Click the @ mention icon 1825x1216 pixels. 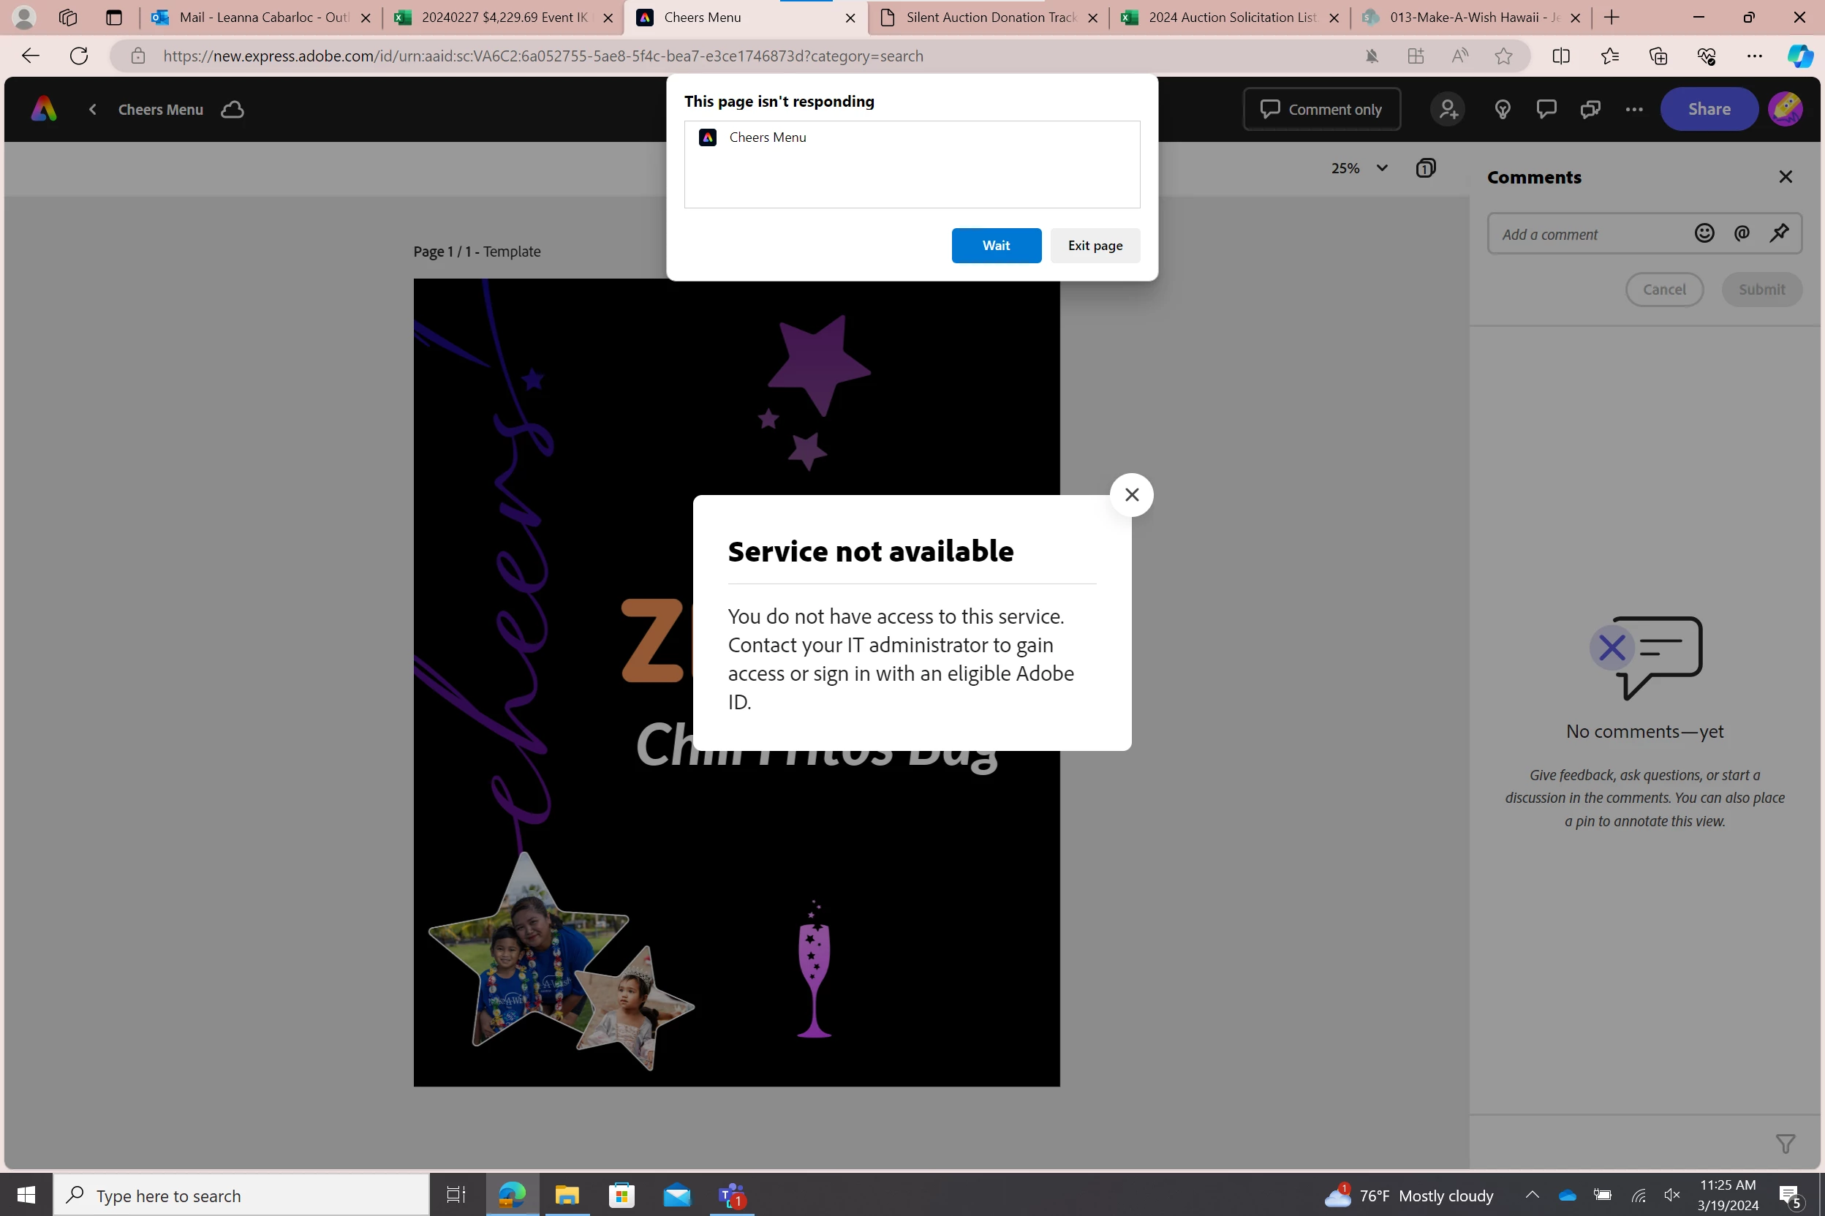(1741, 233)
